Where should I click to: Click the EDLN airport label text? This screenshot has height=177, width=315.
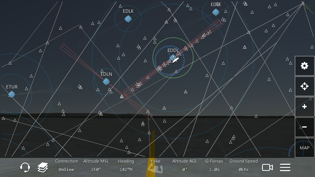(x=106, y=74)
